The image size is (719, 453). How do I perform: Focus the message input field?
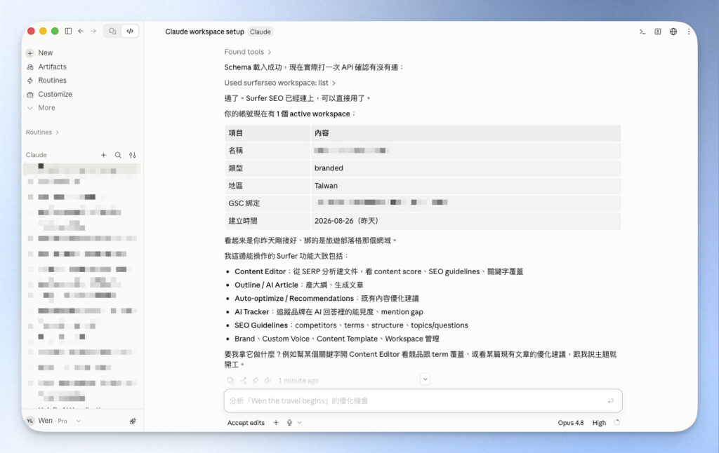point(423,401)
